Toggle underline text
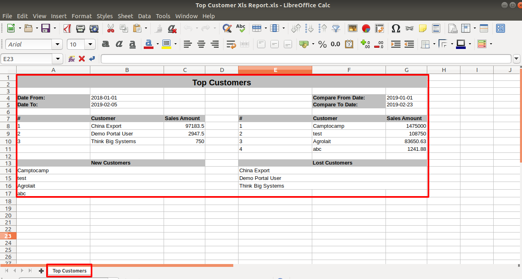Screen dimensions: 522x279 pyautogui.click(x=132, y=44)
